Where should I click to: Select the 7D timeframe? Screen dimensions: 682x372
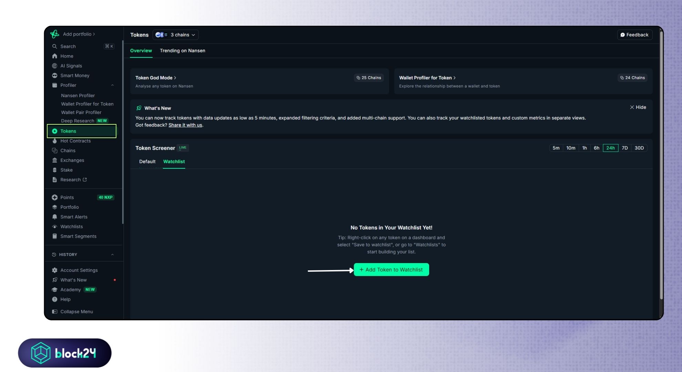pyautogui.click(x=625, y=148)
